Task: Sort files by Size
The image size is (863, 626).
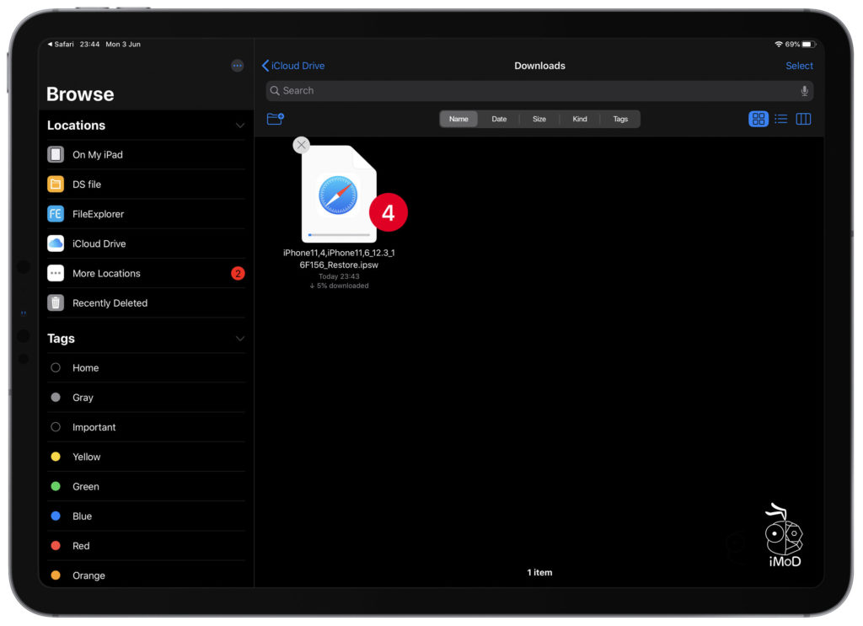Action: point(539,119)
